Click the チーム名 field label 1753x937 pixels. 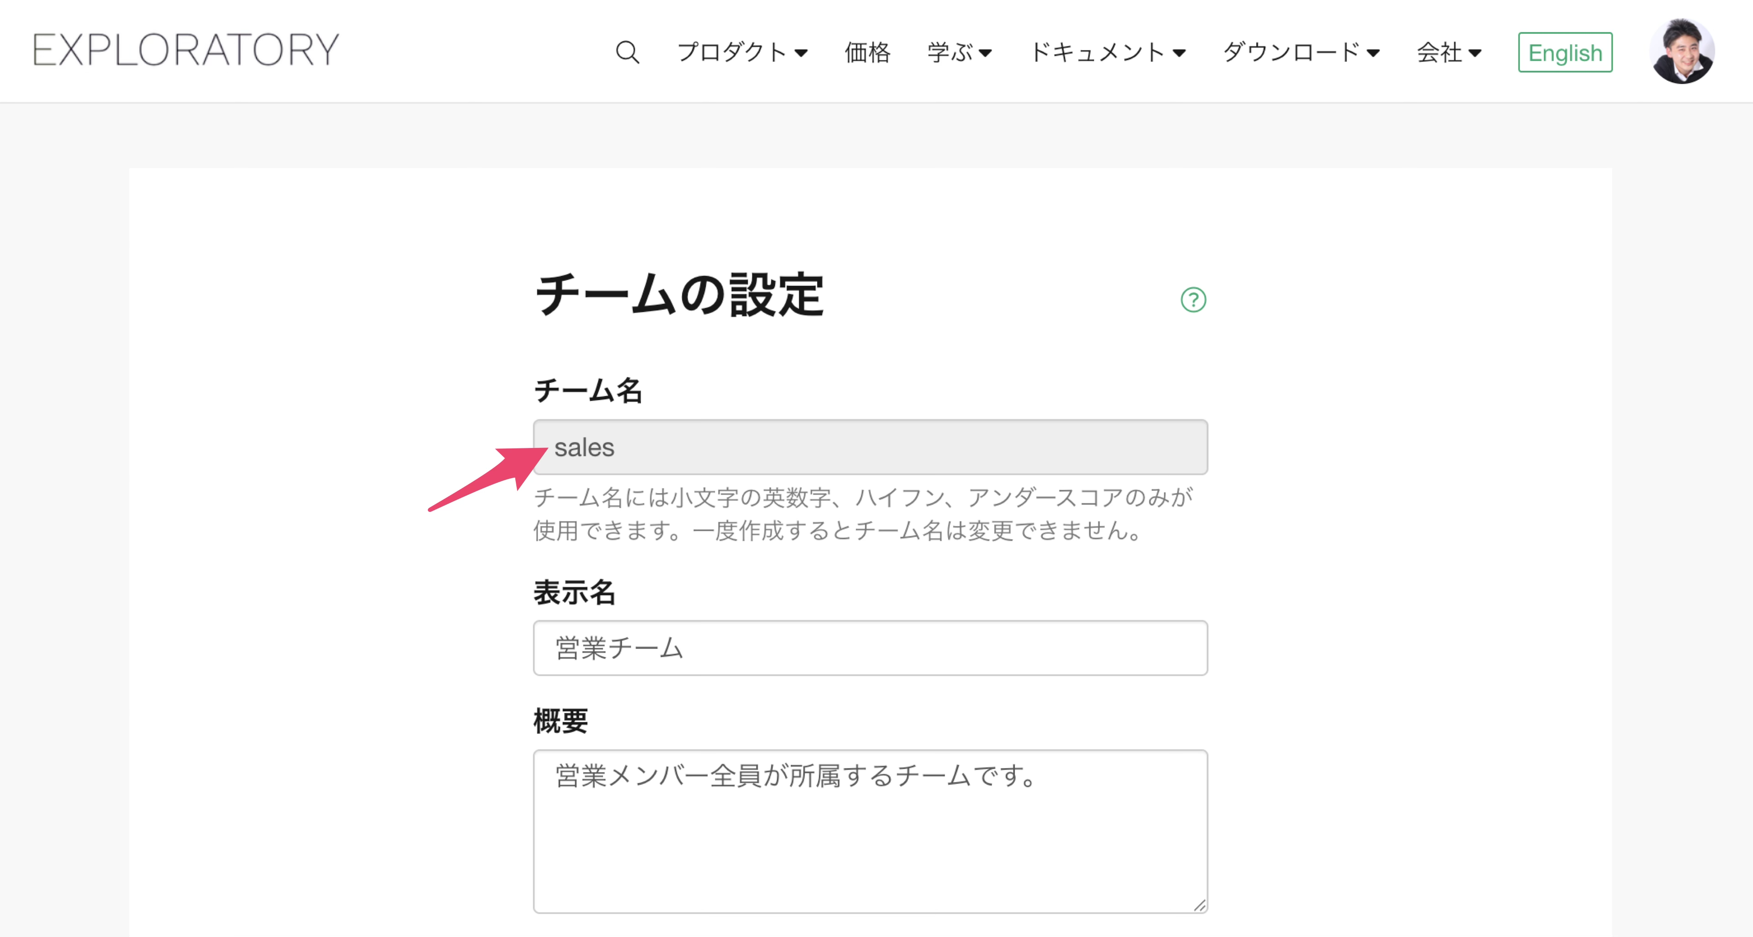coord(588,390)
